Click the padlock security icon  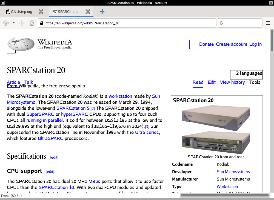(42, 23)
